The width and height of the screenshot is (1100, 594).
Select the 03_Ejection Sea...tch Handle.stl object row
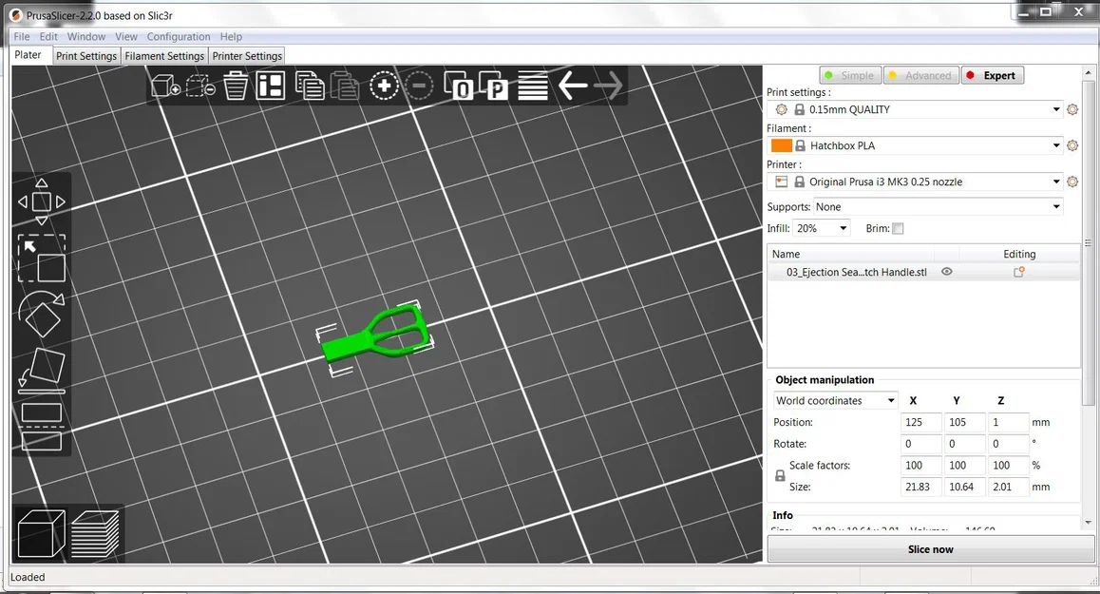(x=923, y=273)
